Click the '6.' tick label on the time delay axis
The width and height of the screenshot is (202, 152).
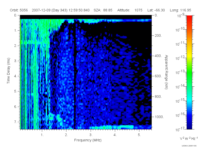16,107
